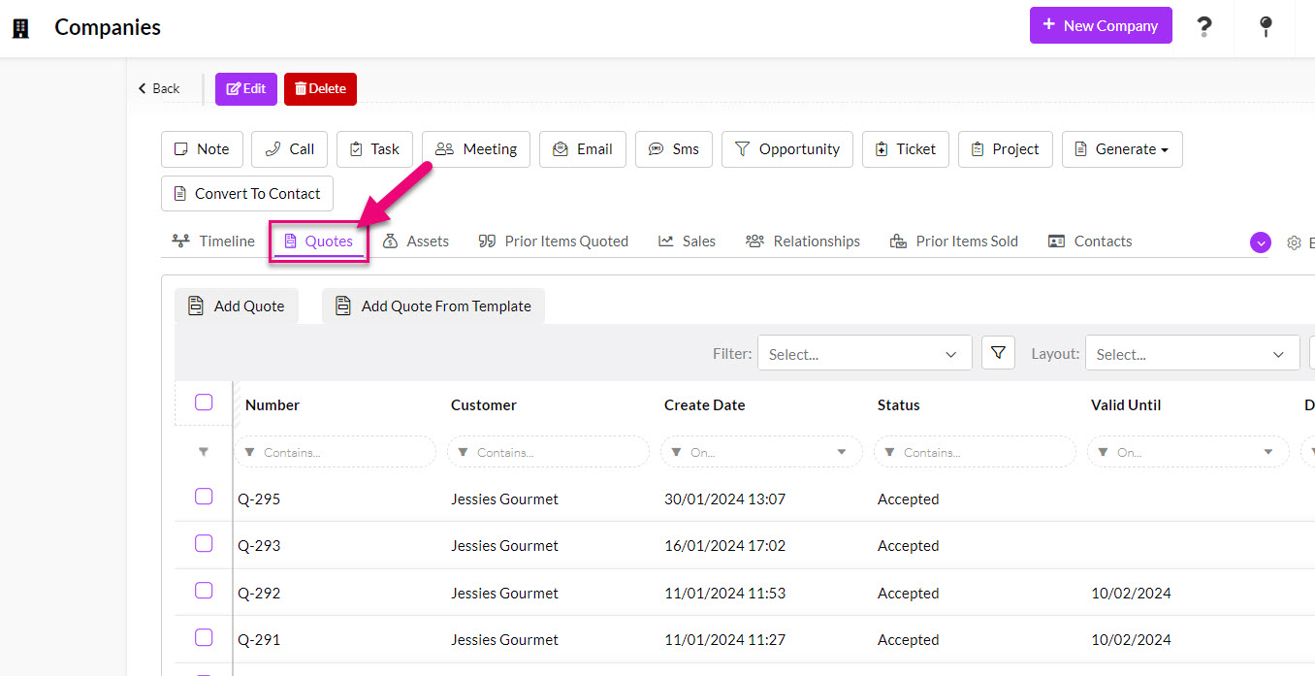
Task: Switch to the Assets tab
Action: (416, 241)
